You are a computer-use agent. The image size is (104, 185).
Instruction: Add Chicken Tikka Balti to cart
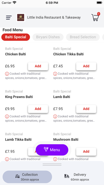[x=86, y=66]
